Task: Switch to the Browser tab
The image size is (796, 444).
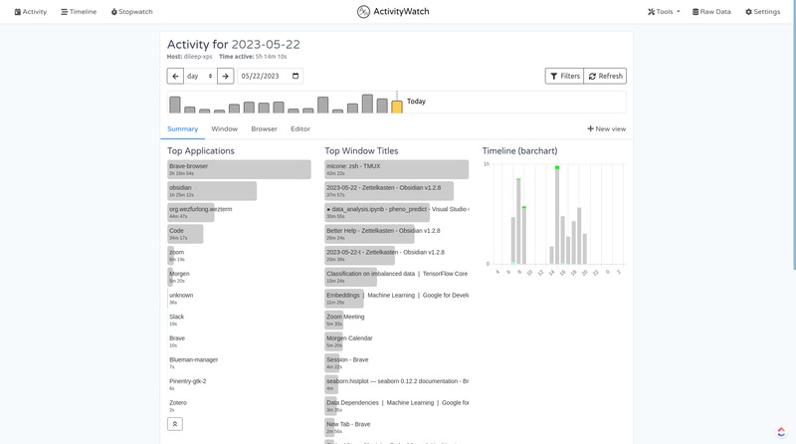Action: click(x=264, y=129)
